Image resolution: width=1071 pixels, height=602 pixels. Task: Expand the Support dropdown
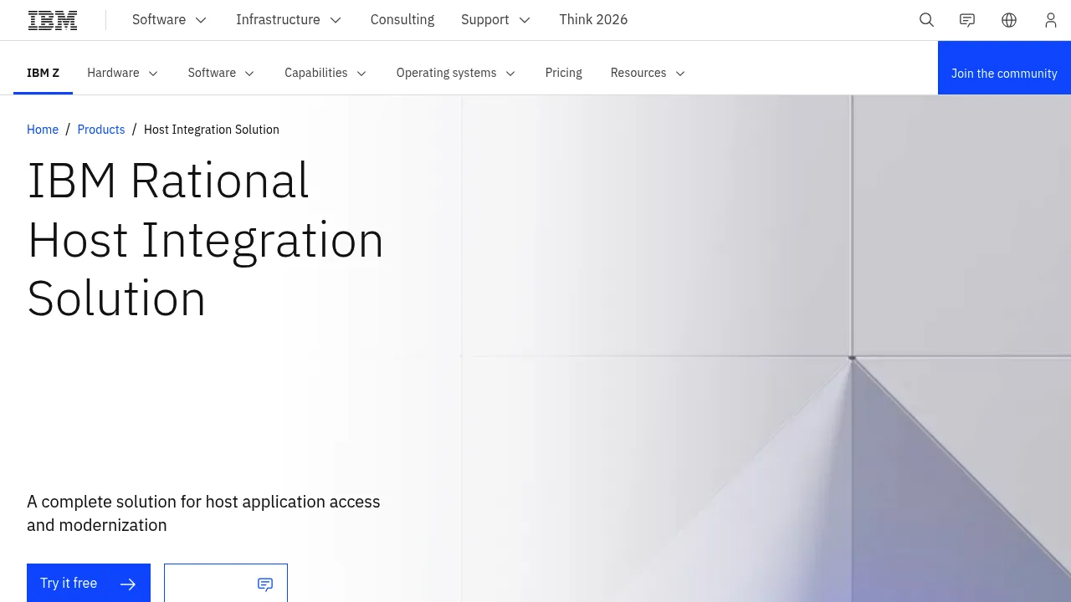point(495,20)
